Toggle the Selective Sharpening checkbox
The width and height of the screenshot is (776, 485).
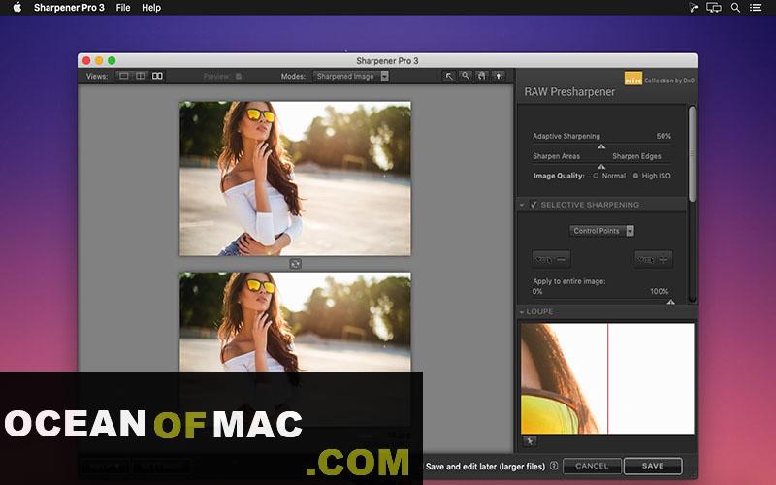pyautogui.click(x=533, y=205)
